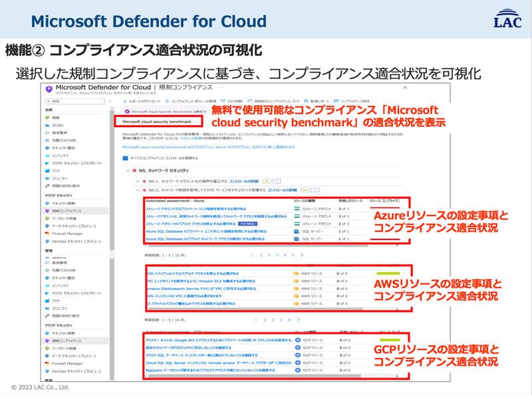Open コントロールの詳細 link for NS-2
The width and height of the screenshot is (532, 395).
point(282,190)
